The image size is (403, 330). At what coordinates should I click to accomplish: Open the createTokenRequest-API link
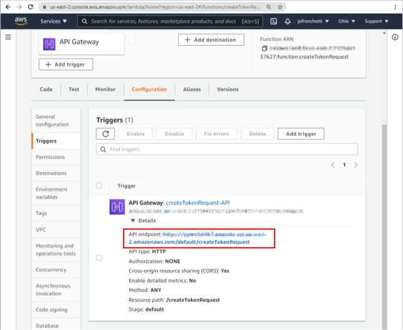[198, 203]
